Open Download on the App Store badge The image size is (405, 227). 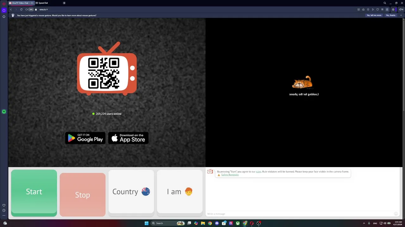point(128,138)
